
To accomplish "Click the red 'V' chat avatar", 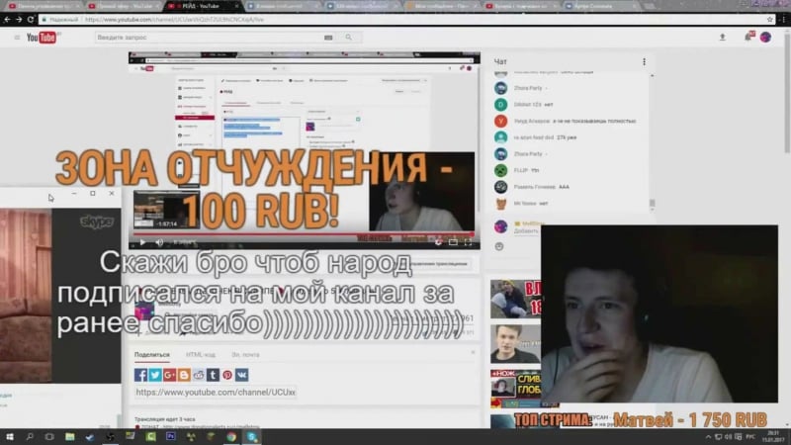I will coord(500,121).
